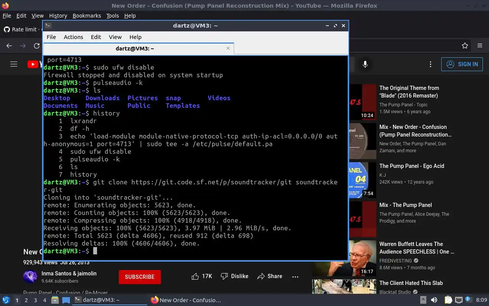This screenshot has width=489, height=306.
Task: Click YouTube voice search microphone
Action: (x=365, y=64)
